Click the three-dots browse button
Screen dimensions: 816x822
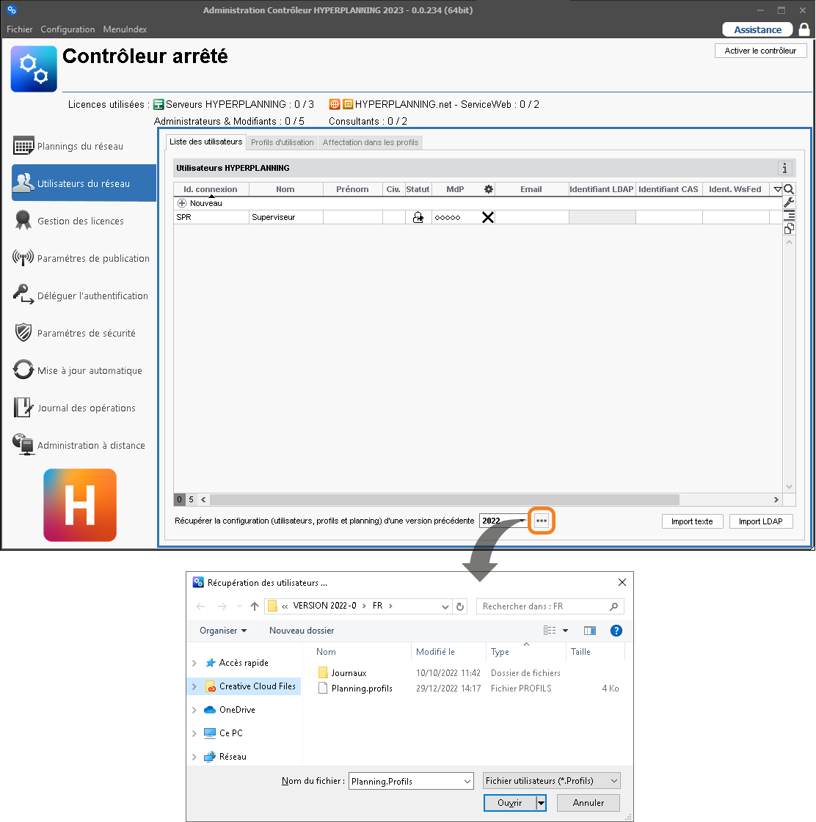click(x=542, y=521)
